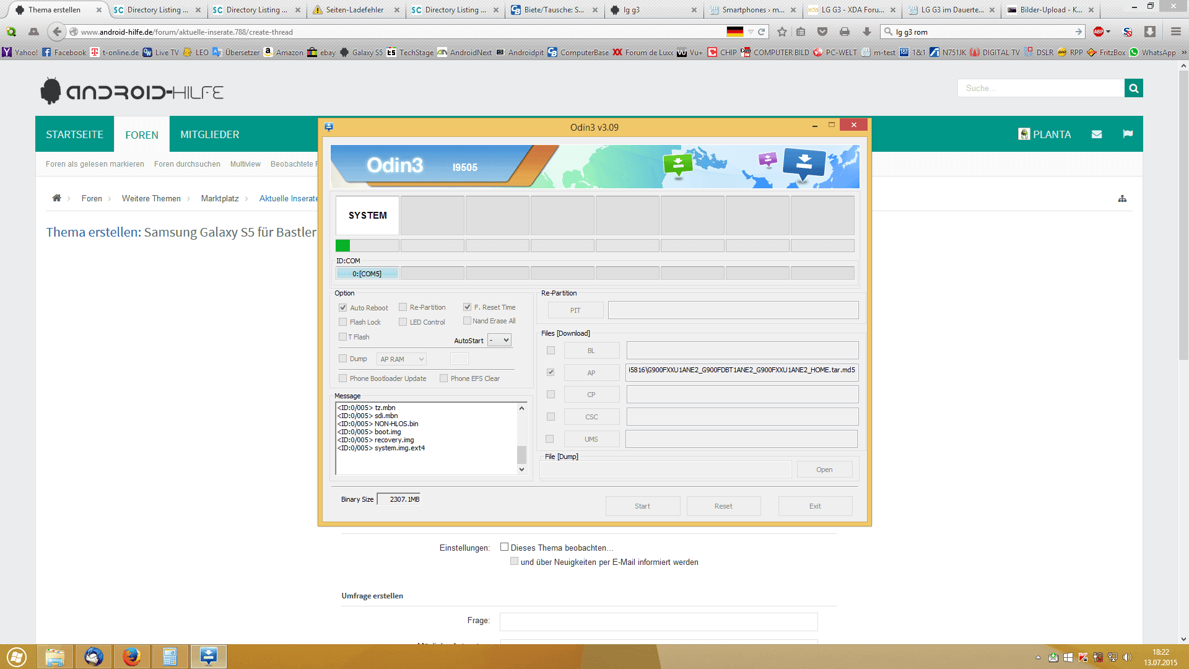Open Thunderbird from the taskbar

pyautogui.click(x=94, y=657)
